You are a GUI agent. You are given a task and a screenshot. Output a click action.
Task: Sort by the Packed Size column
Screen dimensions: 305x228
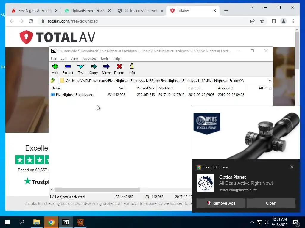[141, 88]
